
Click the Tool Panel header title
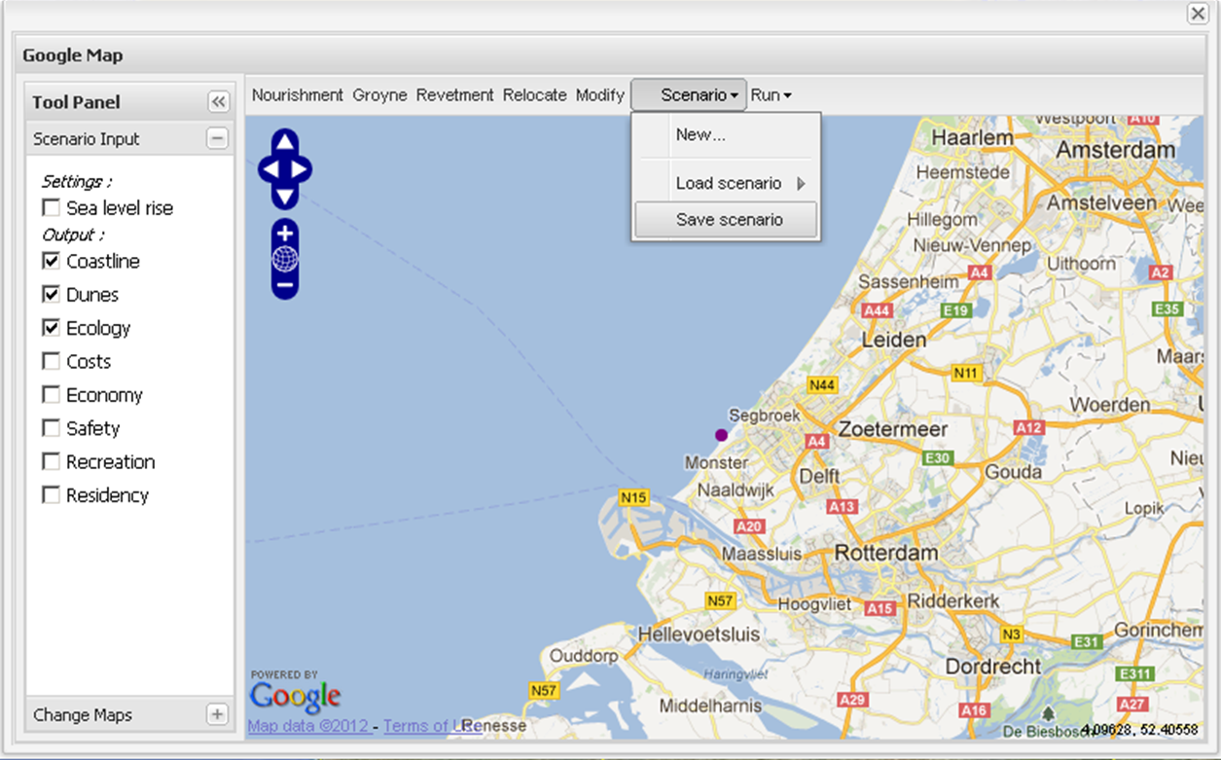(x=76, y=102)
